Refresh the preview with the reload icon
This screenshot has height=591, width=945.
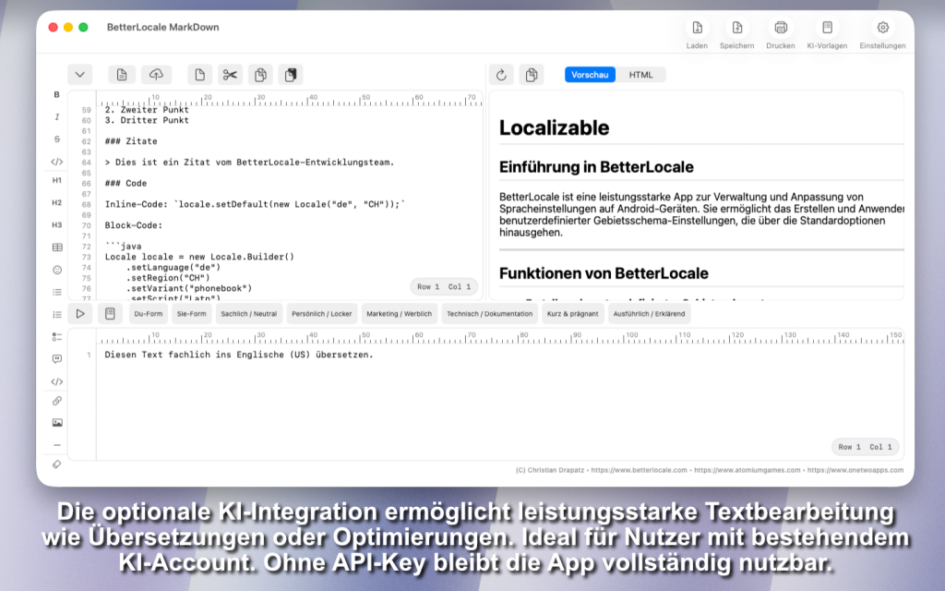coord(500,75)
